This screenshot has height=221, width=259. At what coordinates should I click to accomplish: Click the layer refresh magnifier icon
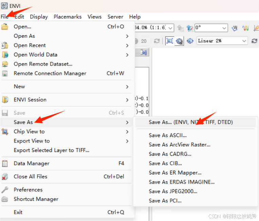click(x=179, y=41)
